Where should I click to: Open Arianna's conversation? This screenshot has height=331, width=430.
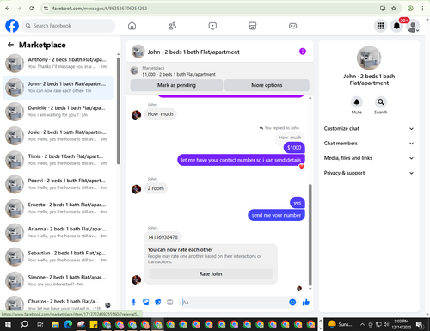click(x=58, y=233)
